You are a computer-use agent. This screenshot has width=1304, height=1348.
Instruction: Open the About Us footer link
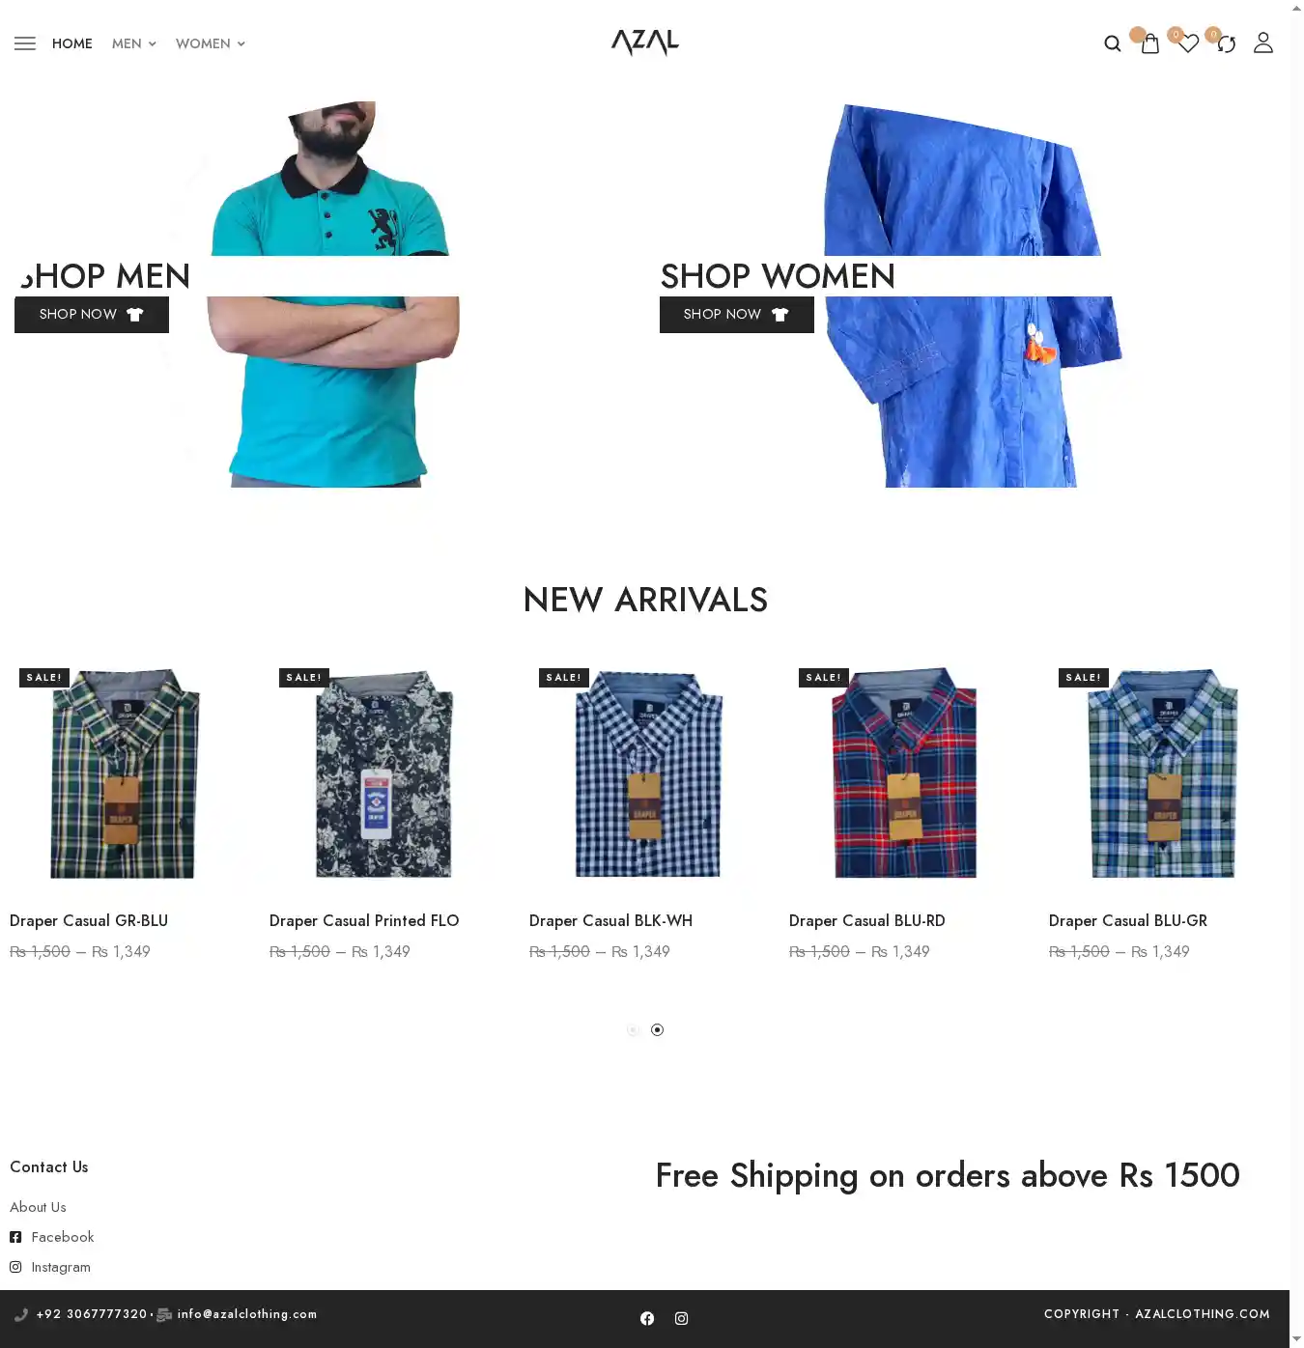point(38,1207)
